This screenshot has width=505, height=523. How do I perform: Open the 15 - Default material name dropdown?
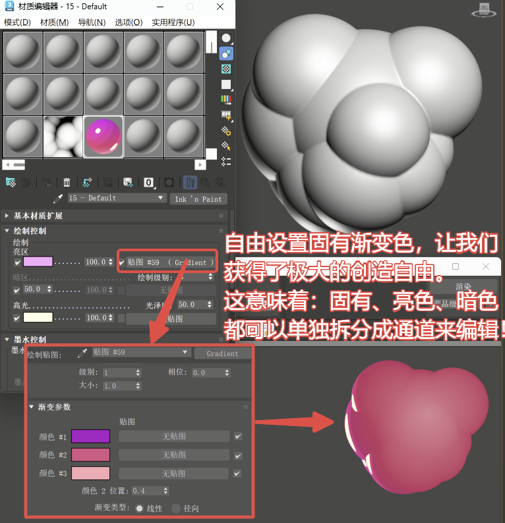coord(160,198)
